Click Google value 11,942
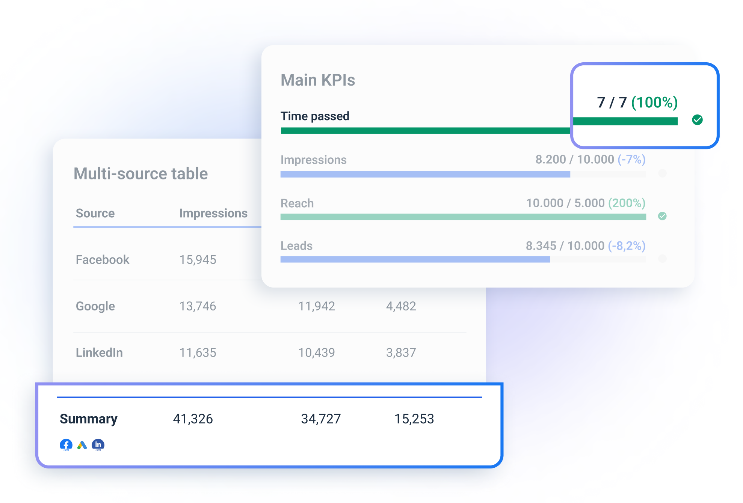 316,306
